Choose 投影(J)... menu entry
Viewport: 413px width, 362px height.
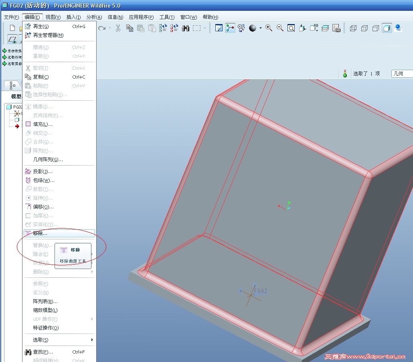tap(59, 172)
